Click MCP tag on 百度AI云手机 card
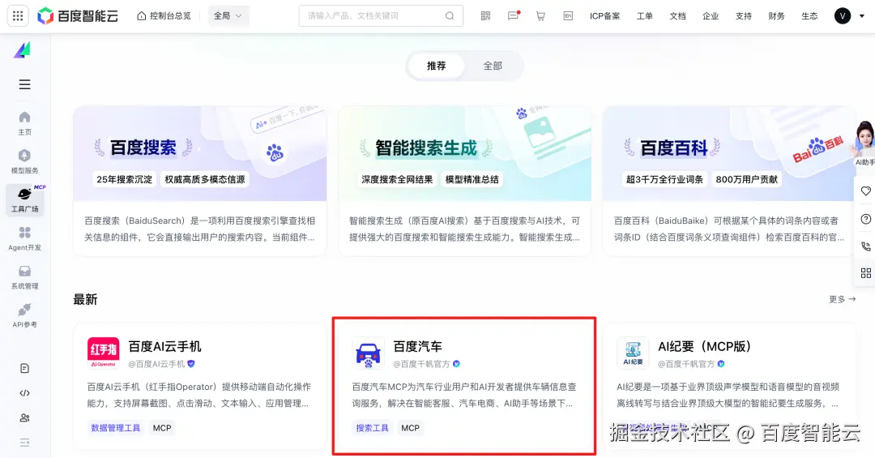Viewport: 875px width, 458px height. click(x=162, y=428)
